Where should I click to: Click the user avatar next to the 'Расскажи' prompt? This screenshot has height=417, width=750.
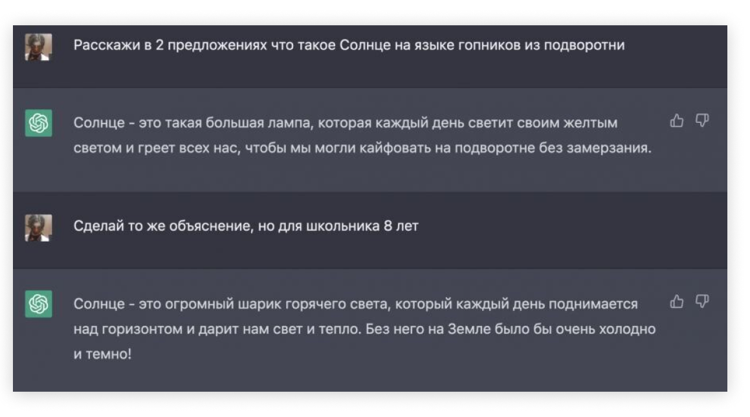coord(38,47)
